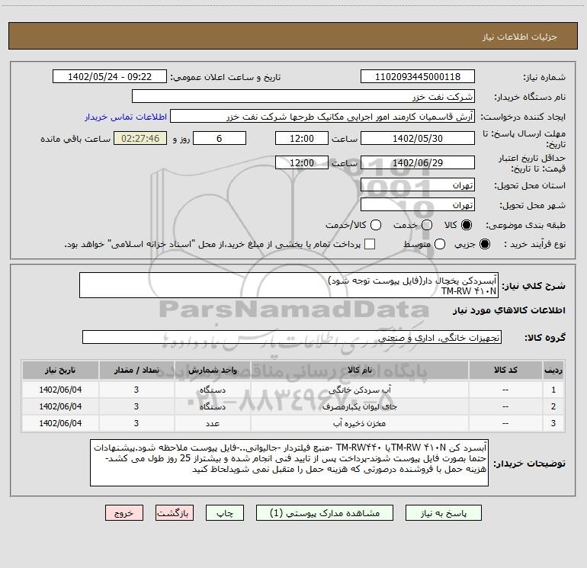Viewport: 587px width, 568px height.
Task: Click the اطلاعات کالاهای مورد نیاز heading
Action: [x=508, y=310]
